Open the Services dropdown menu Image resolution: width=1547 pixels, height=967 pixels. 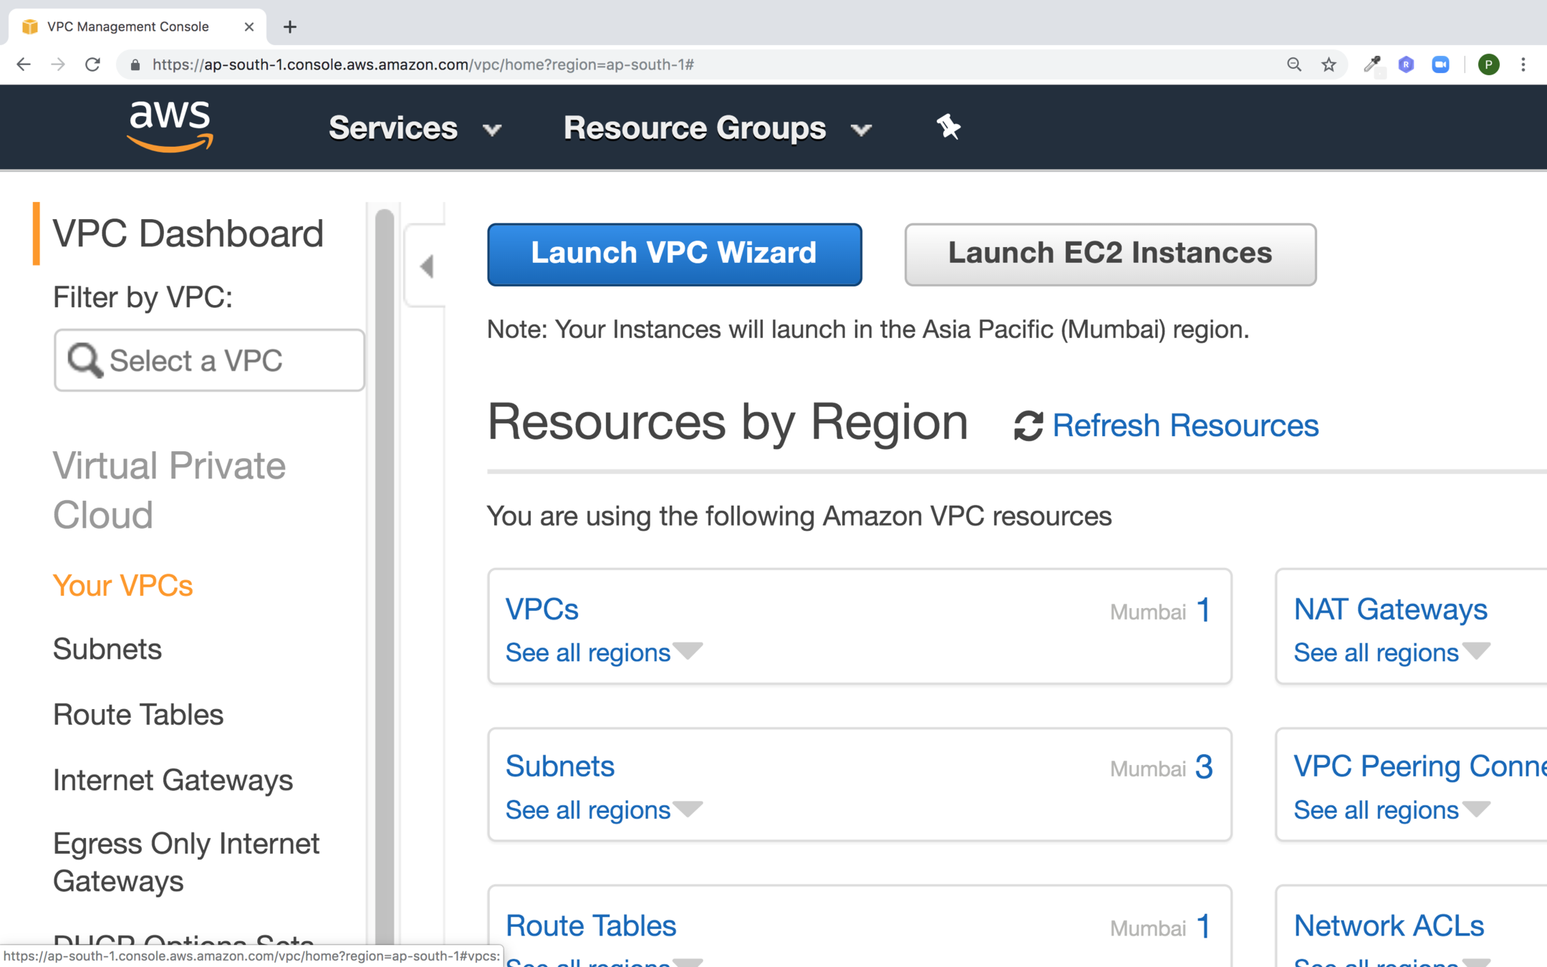(x=414, y=128)
